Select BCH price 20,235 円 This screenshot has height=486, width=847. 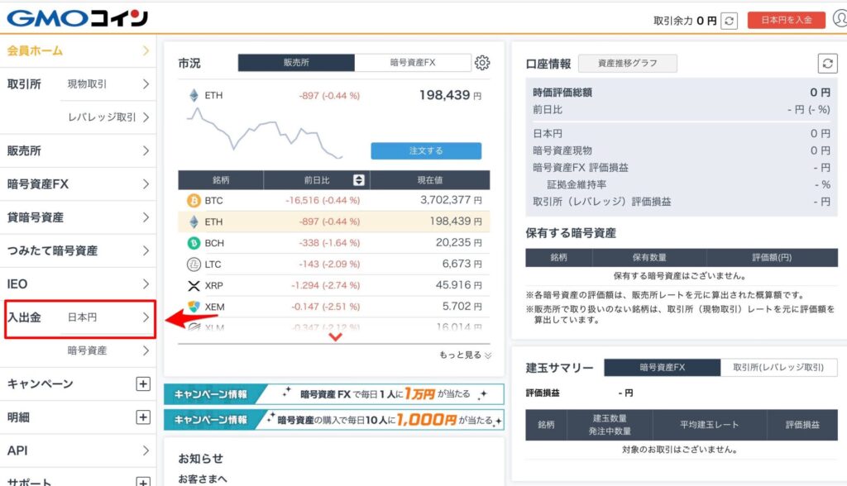pyautogui.click(x=458, y=243)
